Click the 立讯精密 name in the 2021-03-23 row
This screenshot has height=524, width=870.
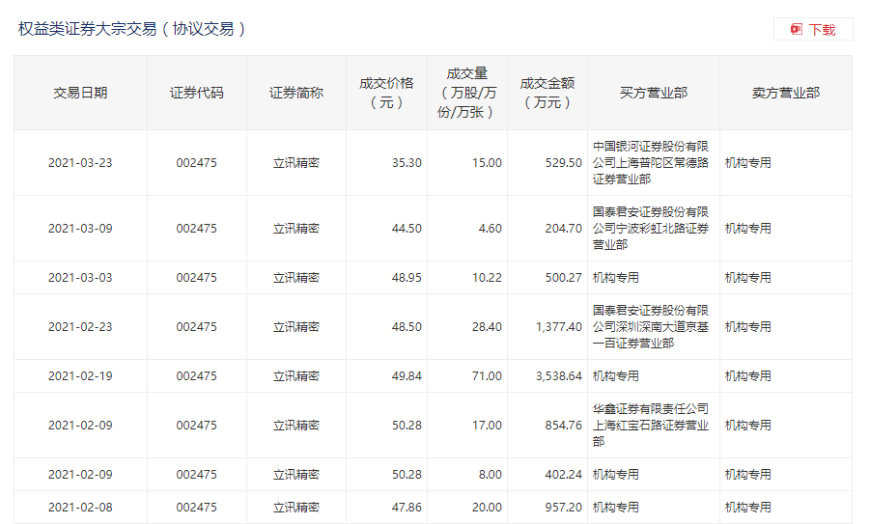click(296, 163)
